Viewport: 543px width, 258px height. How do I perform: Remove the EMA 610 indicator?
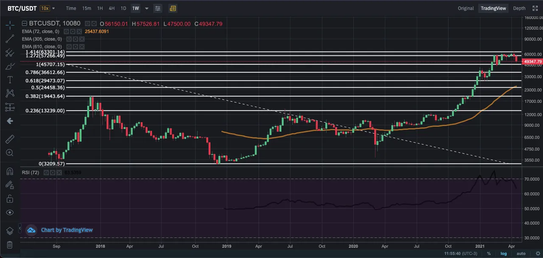click(81, 47)
